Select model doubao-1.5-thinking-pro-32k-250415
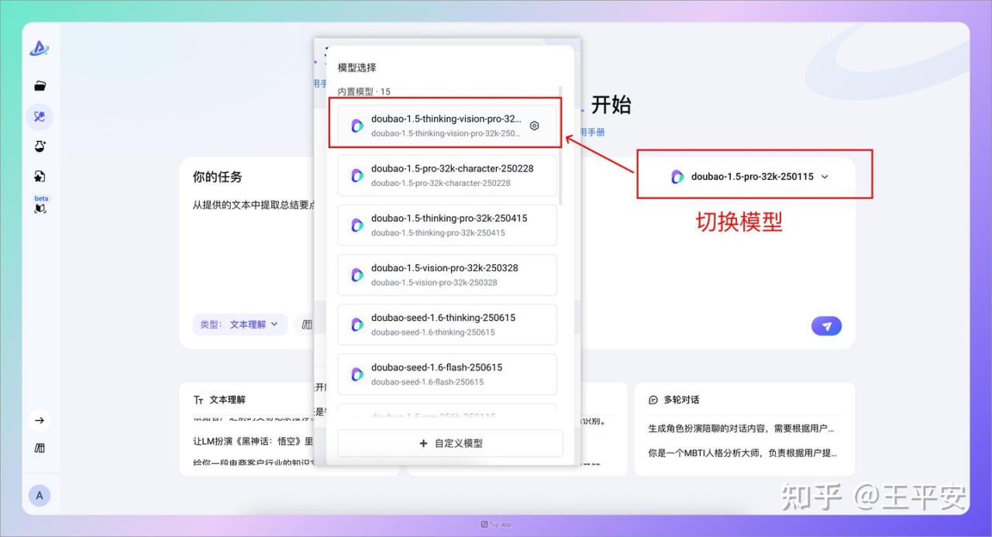 coord(446,225)
